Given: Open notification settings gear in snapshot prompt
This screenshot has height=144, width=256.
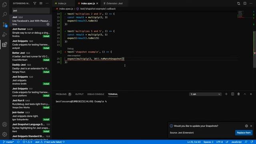Looking at the screenshot, I should [246, 126].
